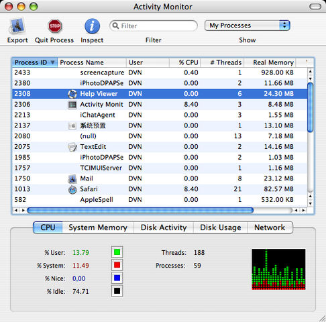Click the Mail process icon
This screenshot has width=326, height=322.
point(72,178)
